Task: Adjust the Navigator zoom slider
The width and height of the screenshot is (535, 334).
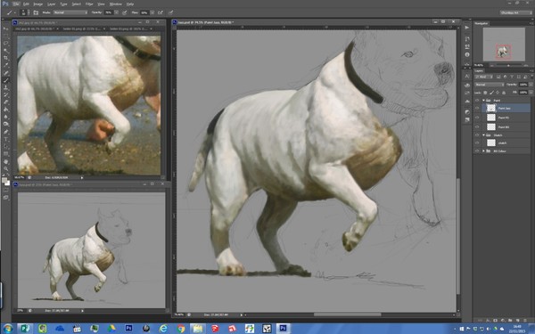Action: point(508,65)
